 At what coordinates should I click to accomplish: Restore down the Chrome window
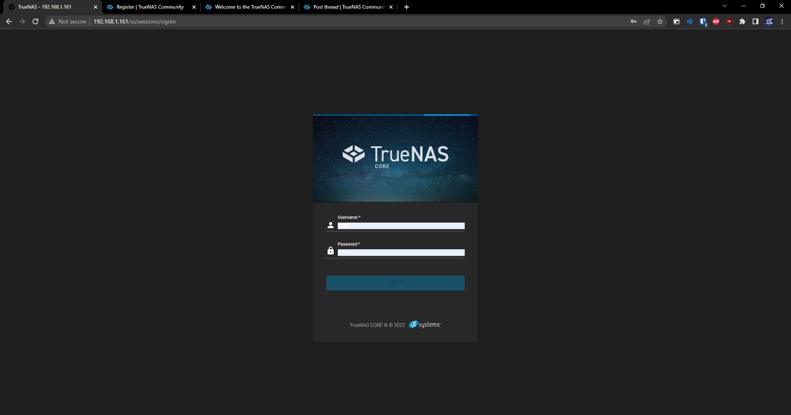point(762,6)
